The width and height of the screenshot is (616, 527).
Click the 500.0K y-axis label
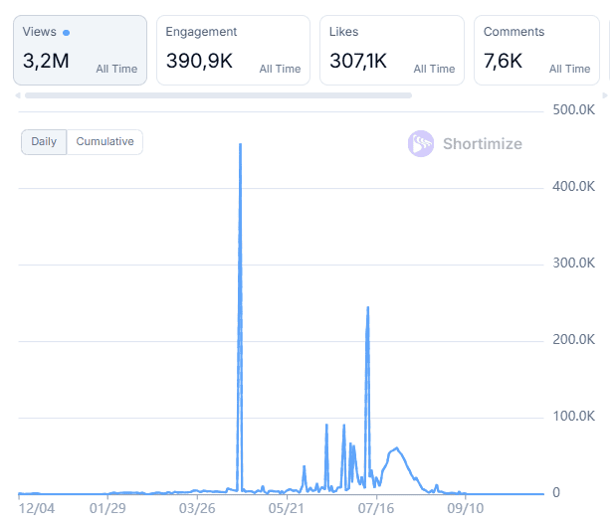(573, 109)
